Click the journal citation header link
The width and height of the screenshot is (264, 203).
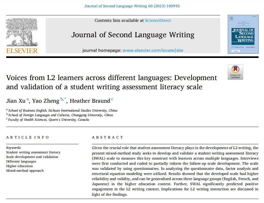[132, 6]
